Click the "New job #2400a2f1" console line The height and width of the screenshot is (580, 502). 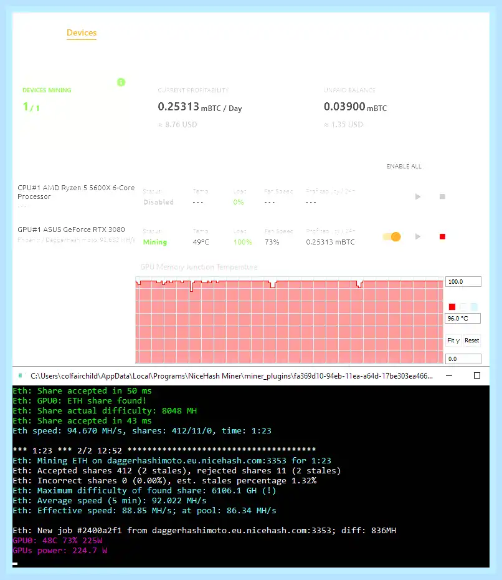[204, 531]
